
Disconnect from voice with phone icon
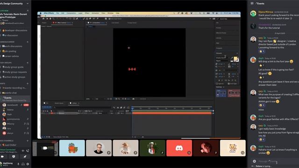pos(28,151)
